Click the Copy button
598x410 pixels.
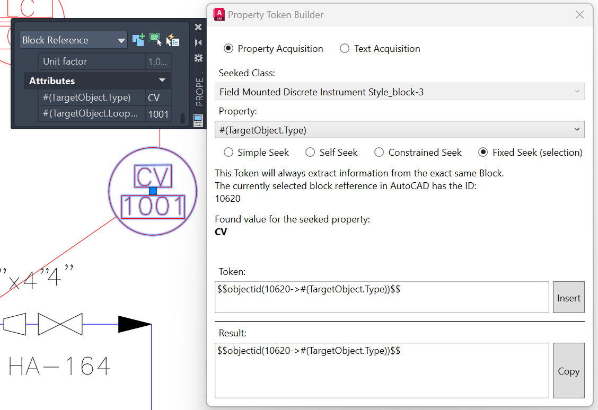click(569, 370)
